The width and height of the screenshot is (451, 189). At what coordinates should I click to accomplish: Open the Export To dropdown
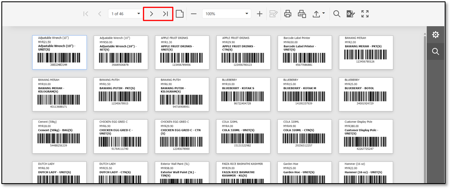tap(319, 13)
